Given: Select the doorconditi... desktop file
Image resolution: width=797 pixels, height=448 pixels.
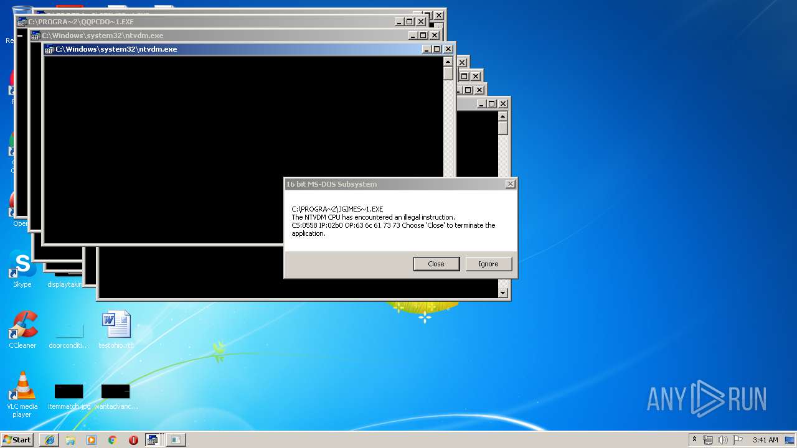Looking at the screenshot, I should pos(68,334).
